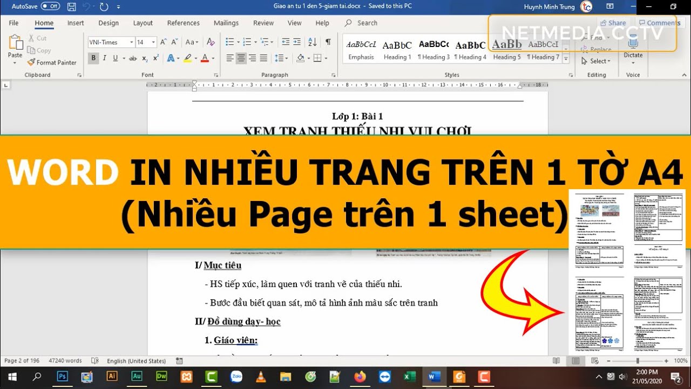The width and height of the screenshot is (691, 389).
Task: Apply the Emphasis style
Action: point(361,50)
